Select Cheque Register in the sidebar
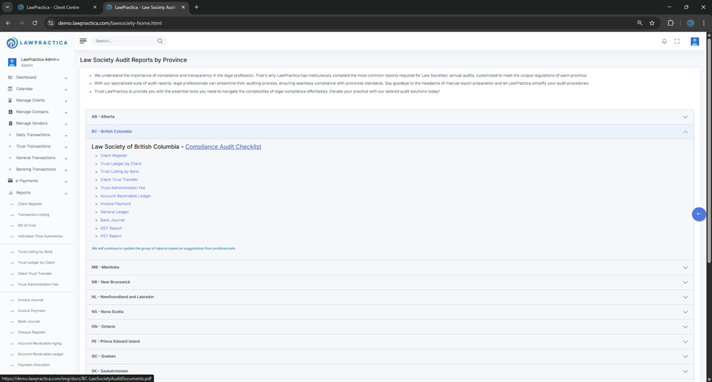This screenshot has width=712, height=382. point(32,332)
